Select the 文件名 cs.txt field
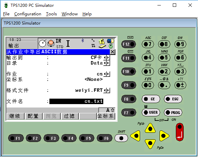Viewport: 198px width, 157px height. pyautogui.click(x=76, y=101)
